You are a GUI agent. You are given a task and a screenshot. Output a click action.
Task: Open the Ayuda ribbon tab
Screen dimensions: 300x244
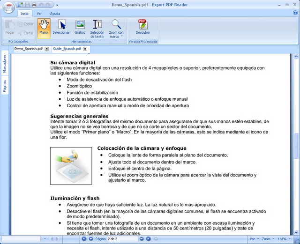click(x=55, y=14)
